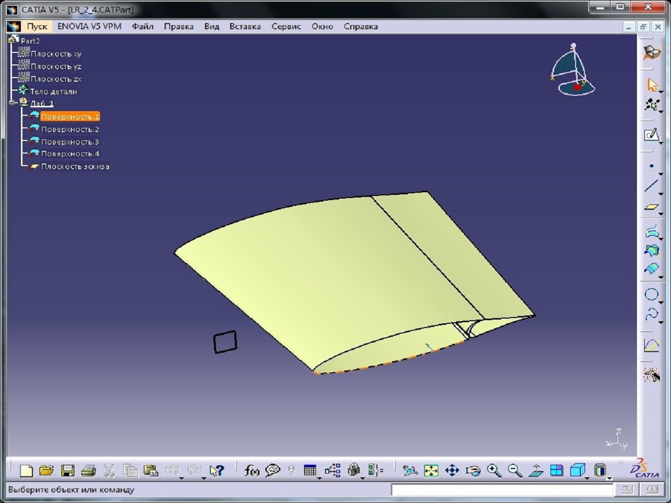
Task: Open the Вставка menu
Action: (x=245, y=26)
